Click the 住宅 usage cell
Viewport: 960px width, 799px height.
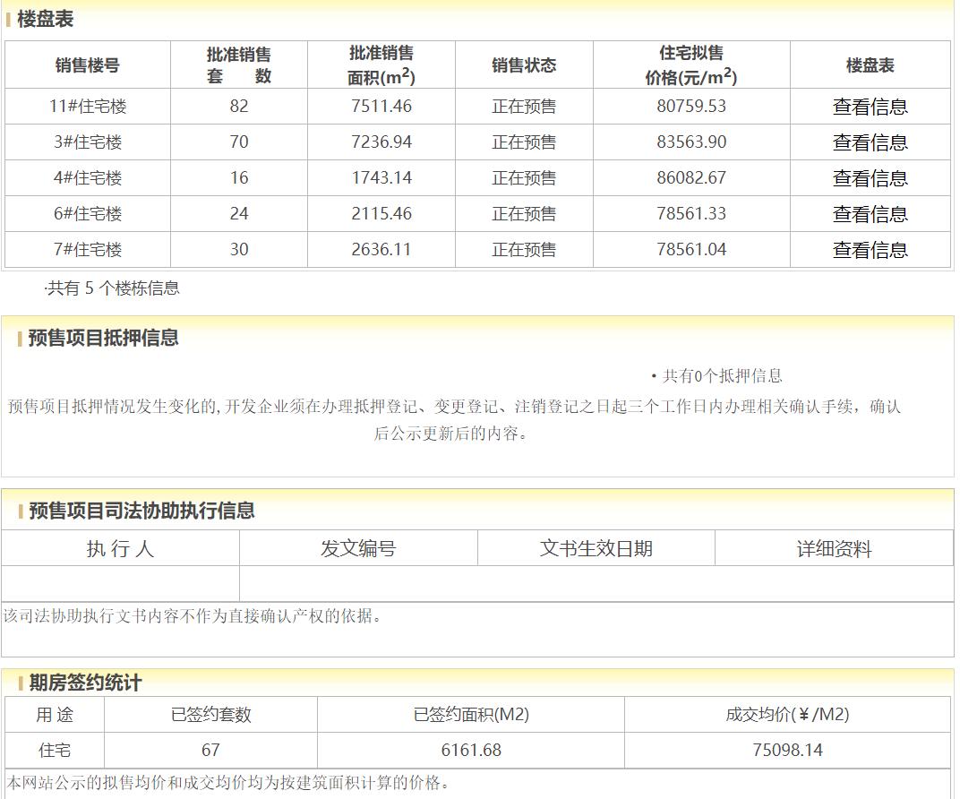pos(55,750)
